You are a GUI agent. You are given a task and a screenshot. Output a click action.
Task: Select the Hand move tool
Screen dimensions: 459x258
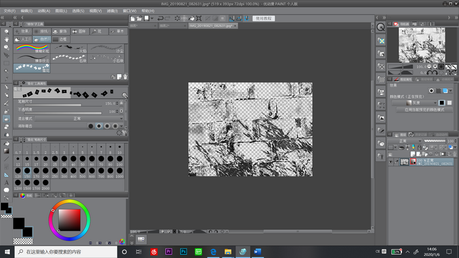(7, 39)
